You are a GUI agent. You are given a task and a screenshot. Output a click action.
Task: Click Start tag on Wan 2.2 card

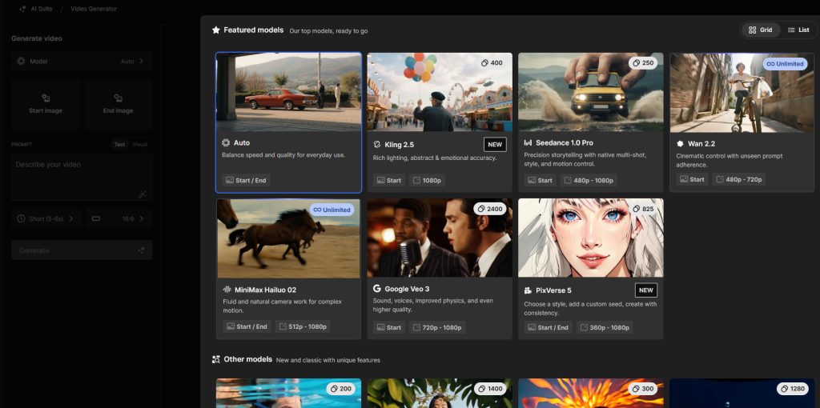pos(692,179)
